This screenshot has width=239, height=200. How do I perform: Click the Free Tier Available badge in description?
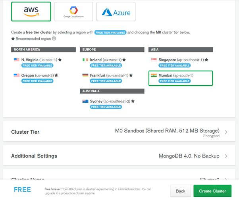110,33
